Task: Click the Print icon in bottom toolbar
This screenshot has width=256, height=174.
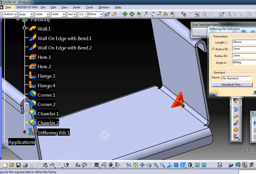Action: point(25,165)
